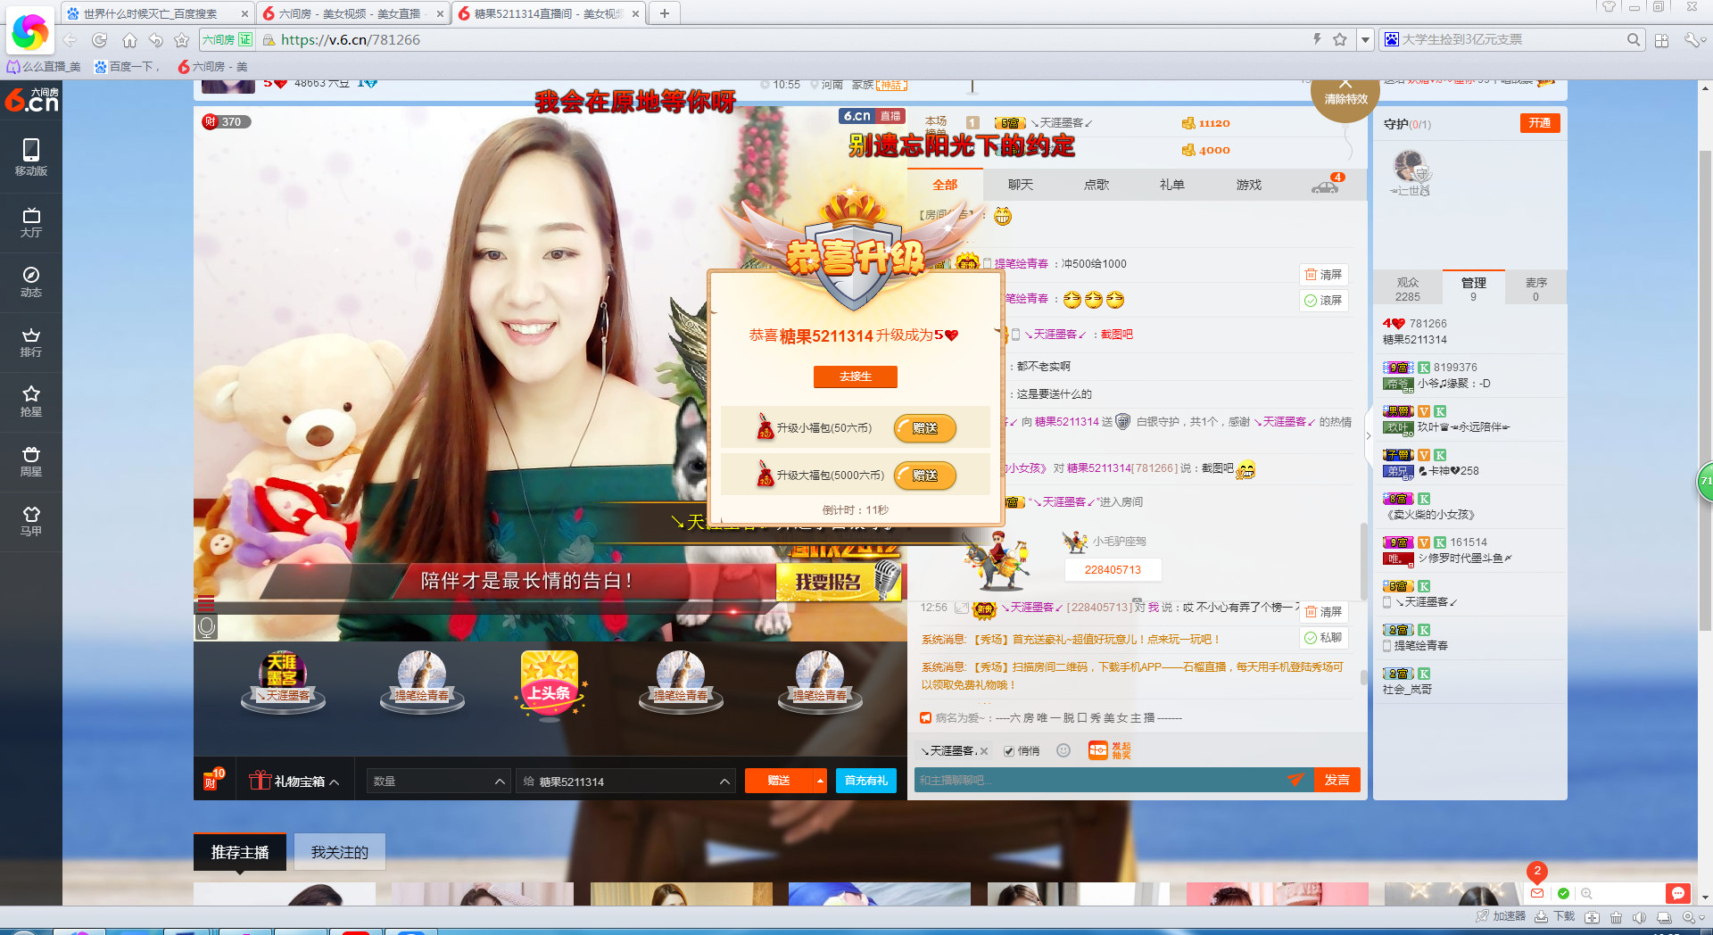Collapse the right panel with side arrow
Viewport: 1713px width, 935px height.
pos(1369,435)
